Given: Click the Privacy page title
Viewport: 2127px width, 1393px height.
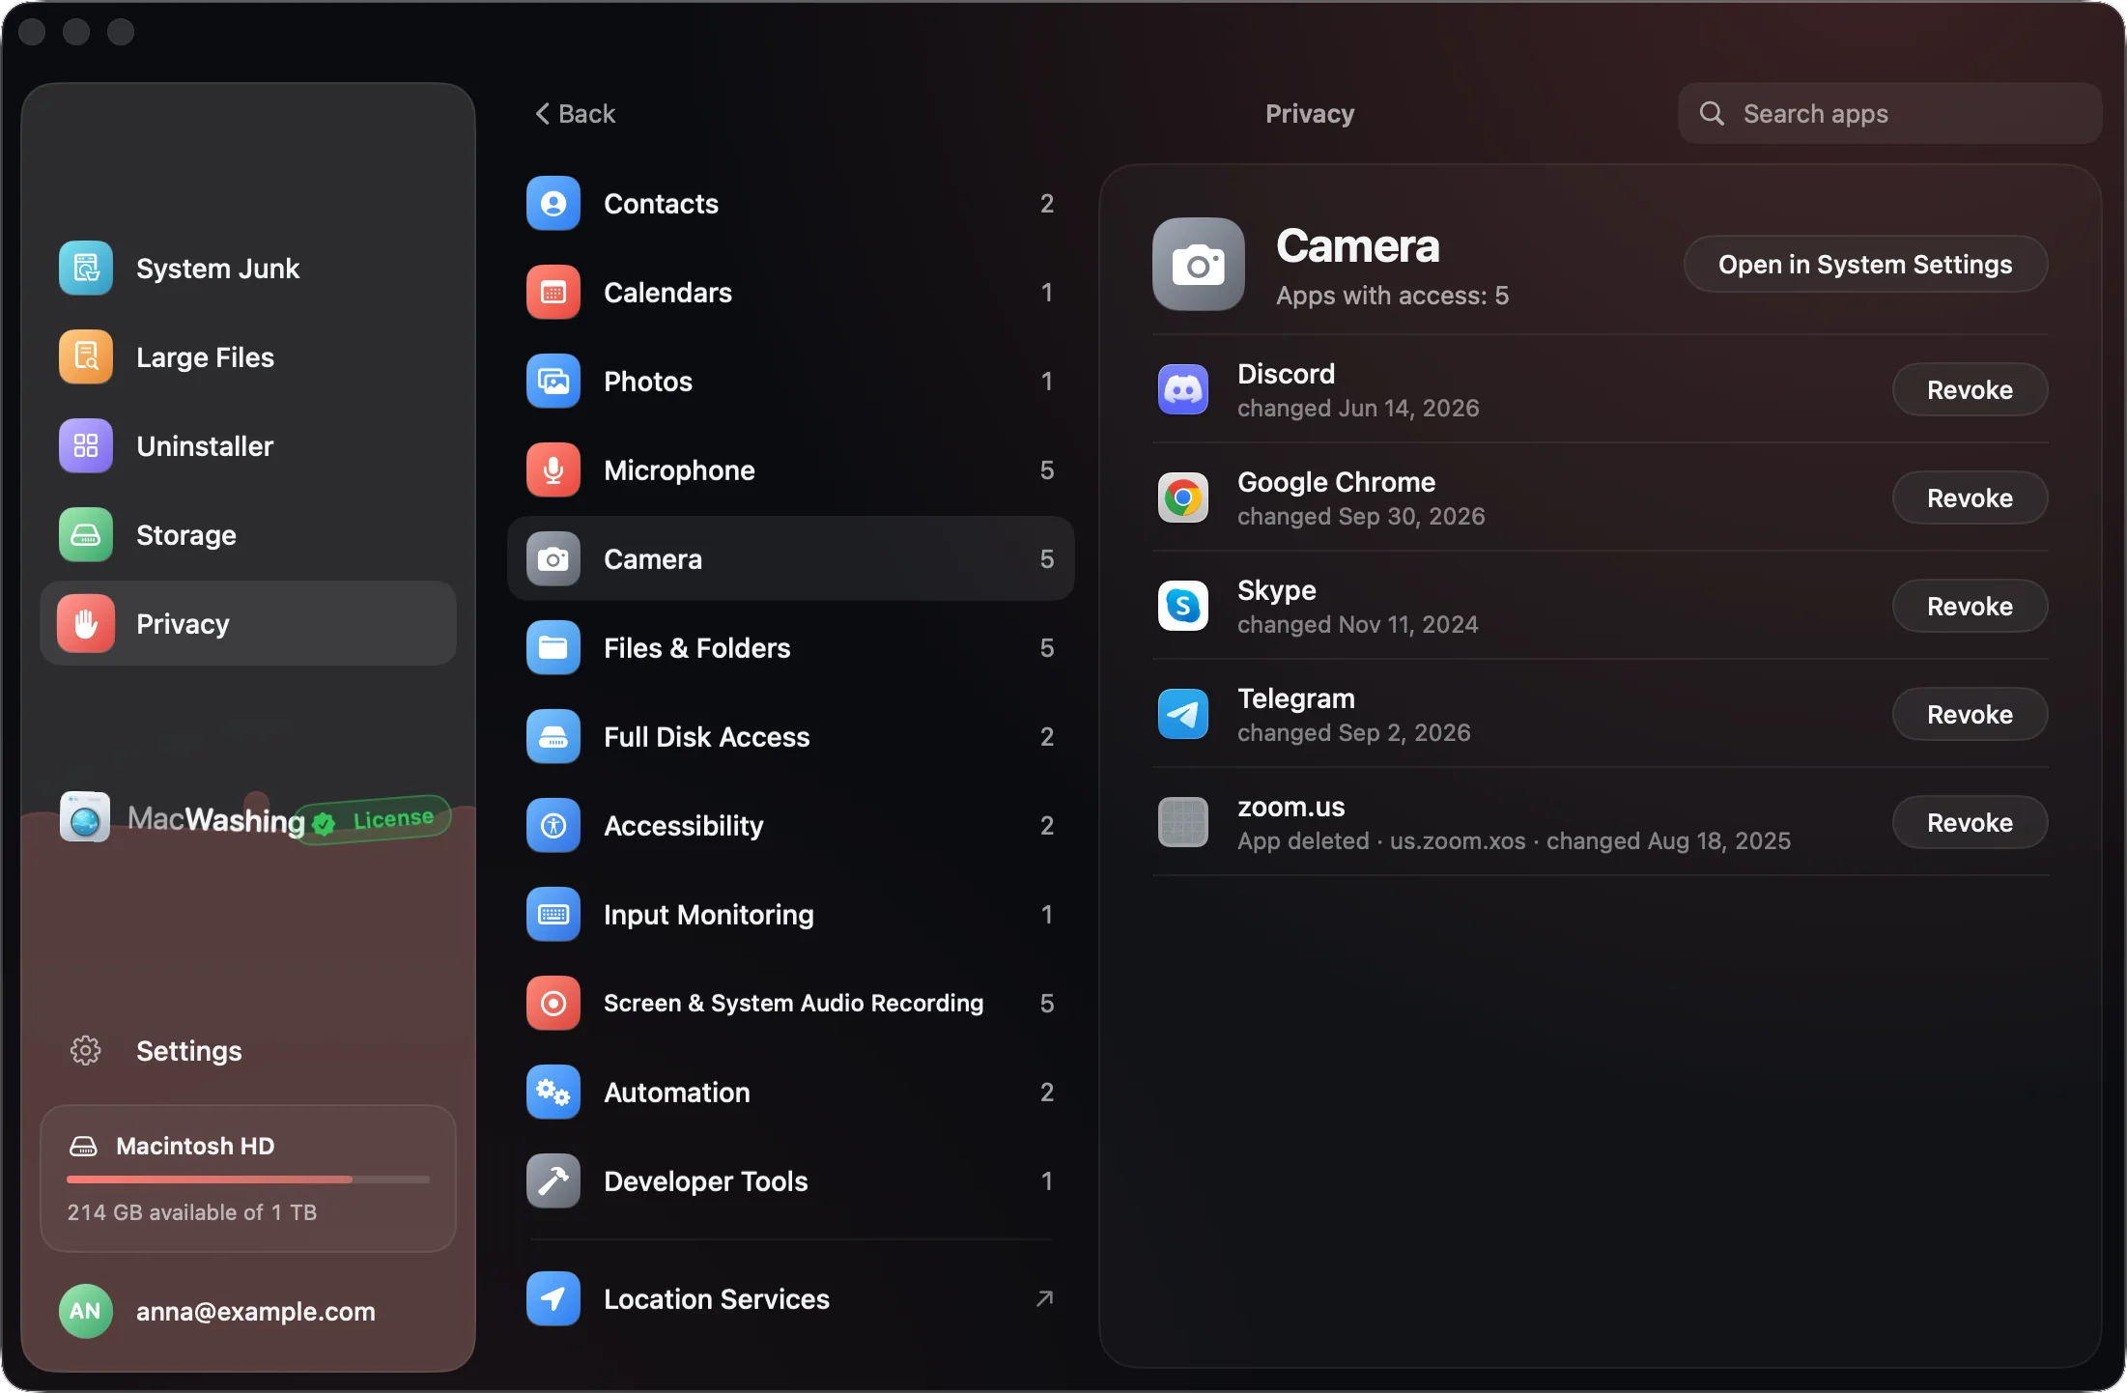Looking at the screenshot, I should coord(1310,113).
